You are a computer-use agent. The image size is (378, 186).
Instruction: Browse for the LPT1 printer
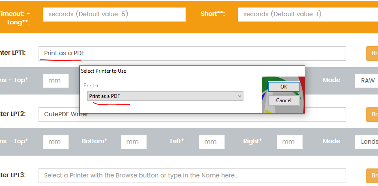coord(372,53)
